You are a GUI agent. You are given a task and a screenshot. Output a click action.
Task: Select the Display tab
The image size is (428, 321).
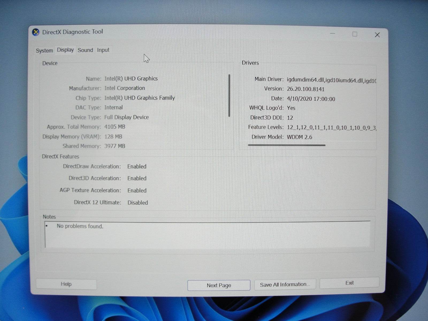pos(65,50)
